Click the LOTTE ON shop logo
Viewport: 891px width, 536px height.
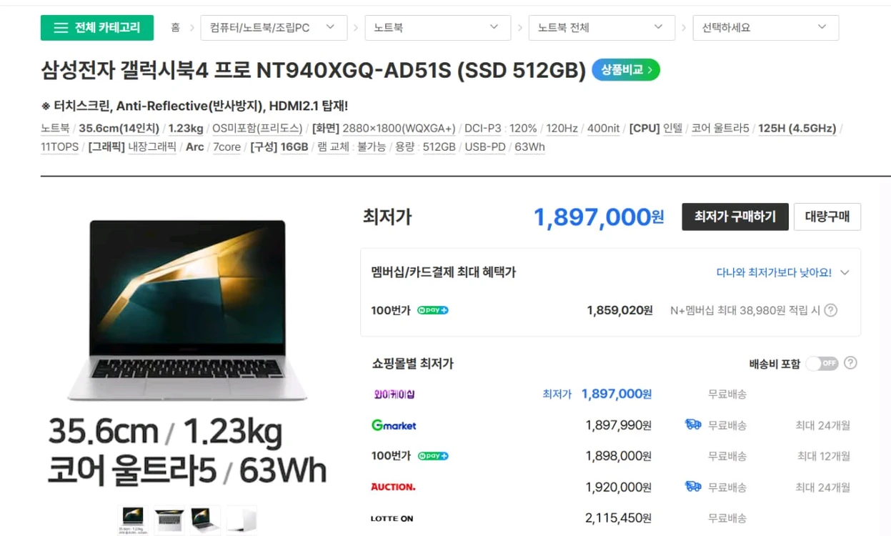[x=392, y=518]
